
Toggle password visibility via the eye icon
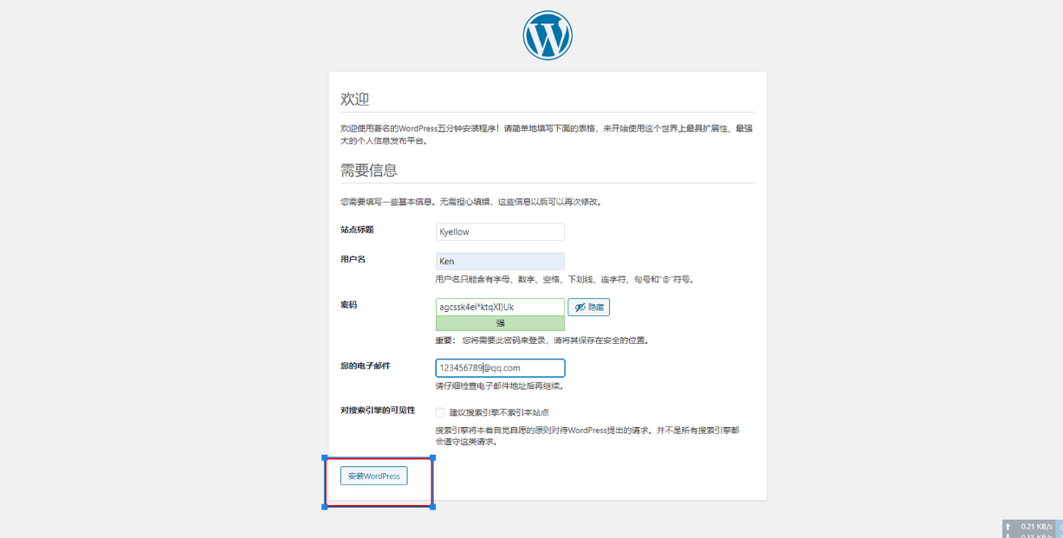point(588,307)
